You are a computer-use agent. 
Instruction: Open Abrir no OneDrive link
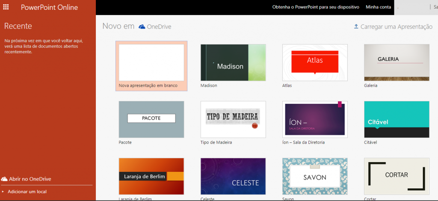[30, 179]
